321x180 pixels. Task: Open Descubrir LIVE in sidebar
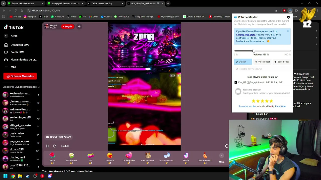(17, 45)
